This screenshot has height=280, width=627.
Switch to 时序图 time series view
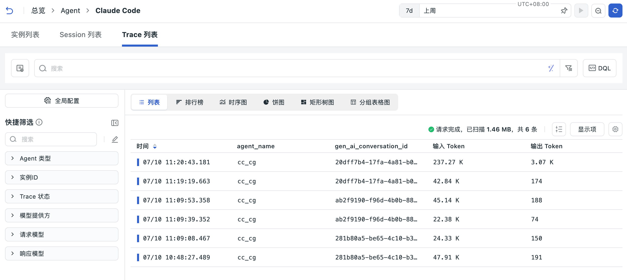pos(233,102)
